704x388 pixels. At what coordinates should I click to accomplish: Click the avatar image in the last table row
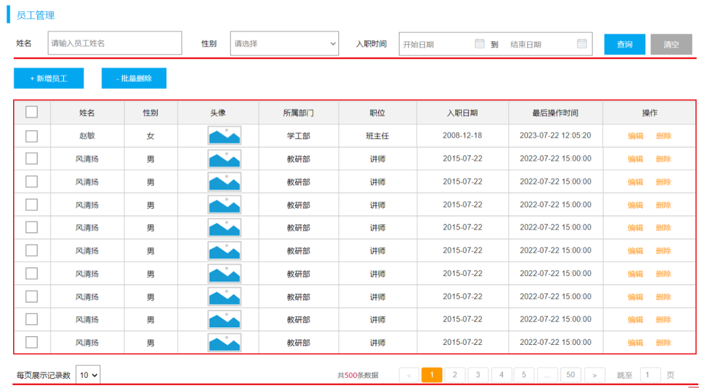pyautogui.click(x=225, y=342)
